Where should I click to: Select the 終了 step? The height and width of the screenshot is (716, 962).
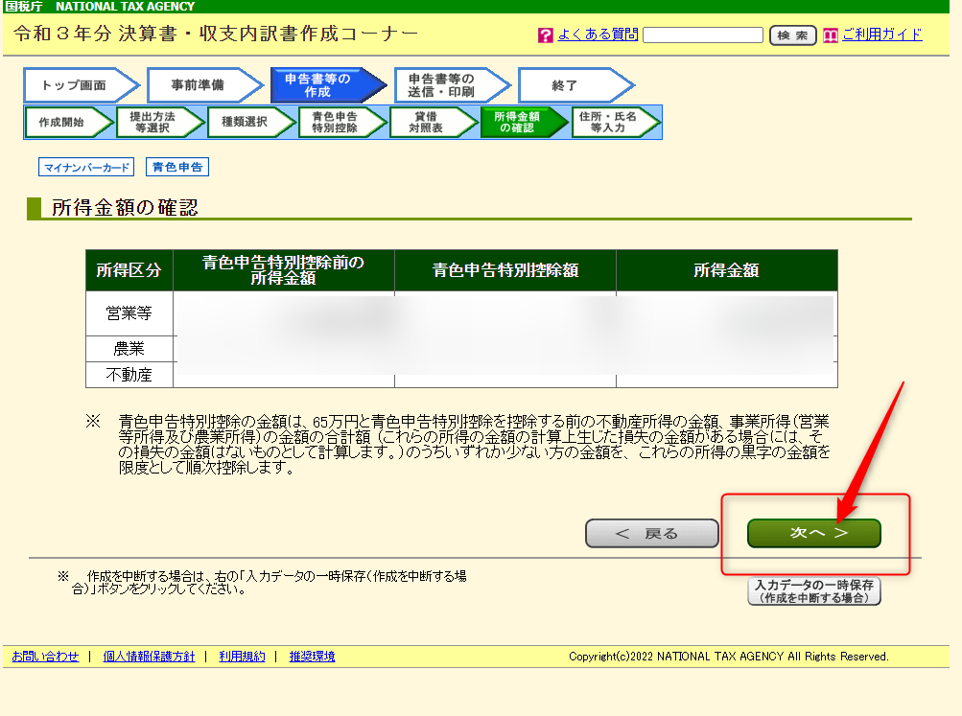click(566, 85)
